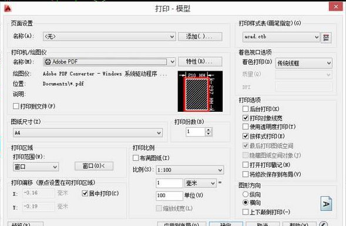The height and width of the screenshot is (226, 346).
Task: Check 上下颠倒打印(-) option
Action: tap(246, 212)
